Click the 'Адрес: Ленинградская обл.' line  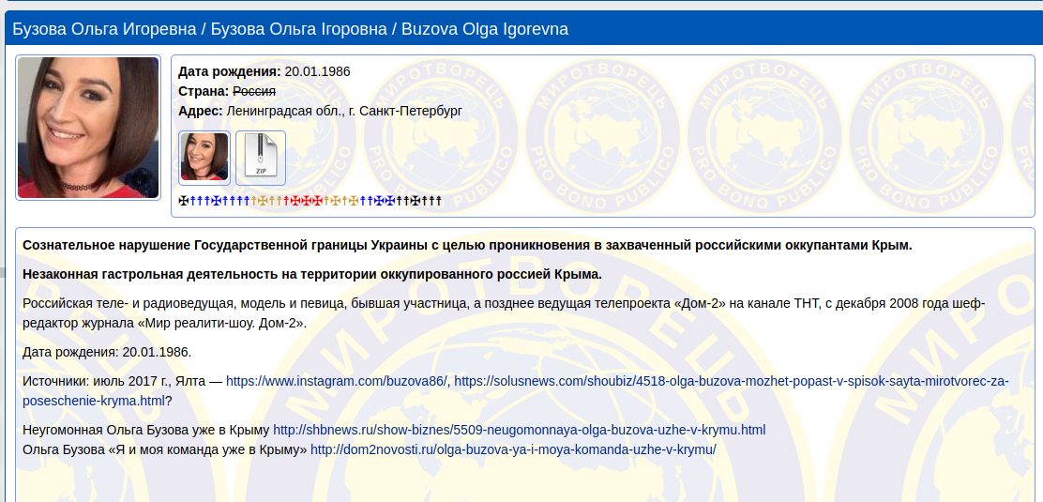(x=320, y=111)
